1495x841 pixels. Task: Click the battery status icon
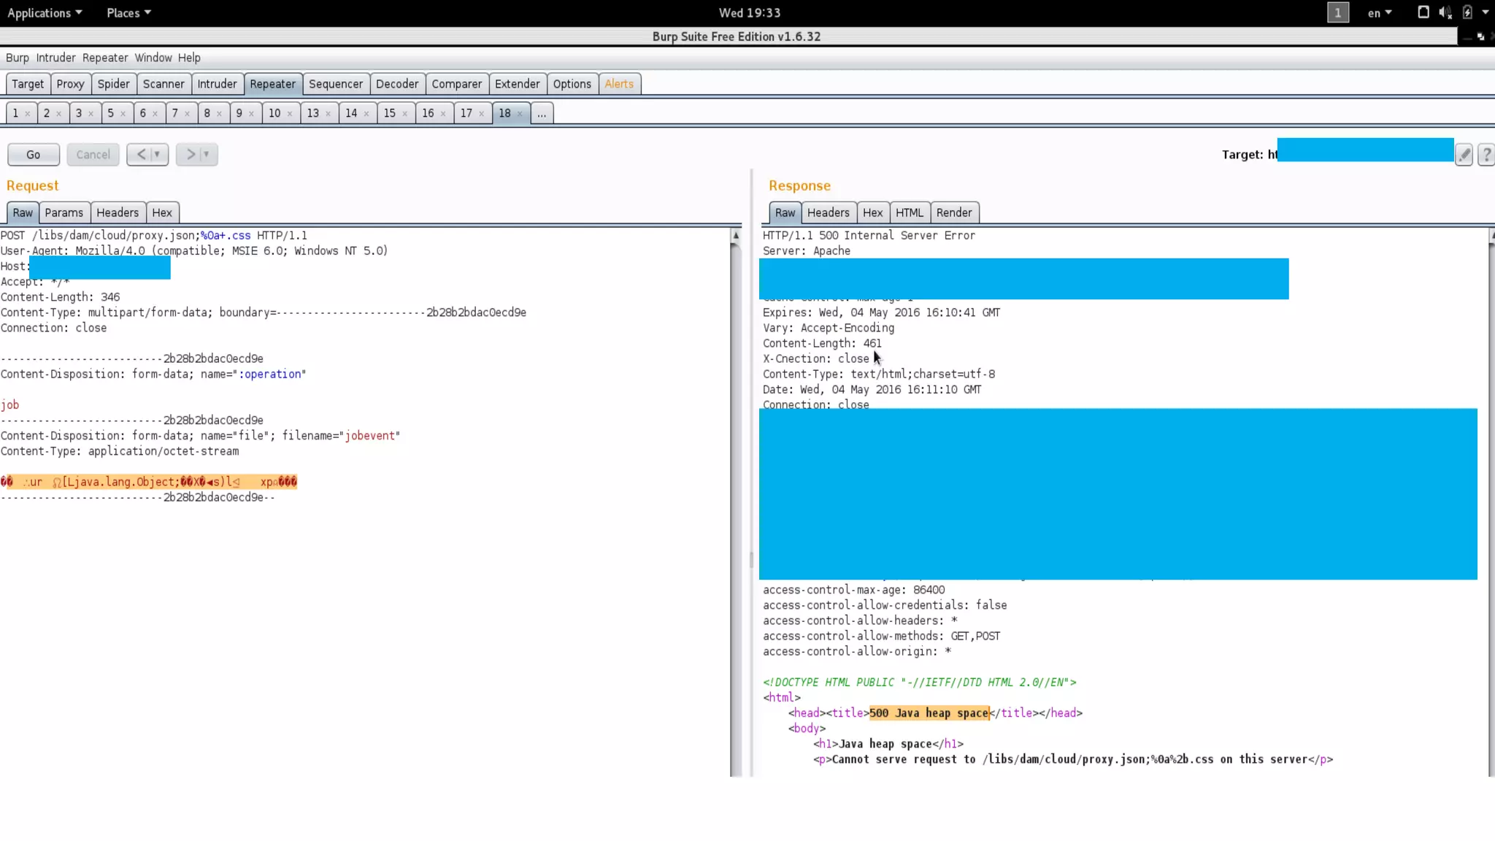click(x=1467, y=12)
